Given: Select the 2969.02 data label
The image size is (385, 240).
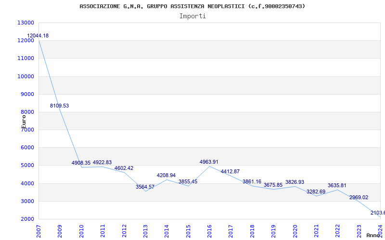Looking at the screenshot, I should [359, 198].
